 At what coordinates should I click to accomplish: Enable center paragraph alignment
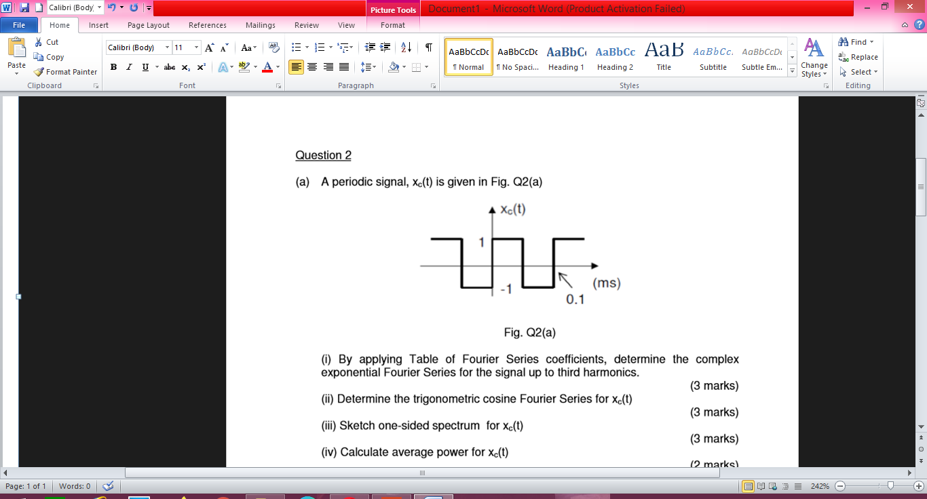point(313,66)
